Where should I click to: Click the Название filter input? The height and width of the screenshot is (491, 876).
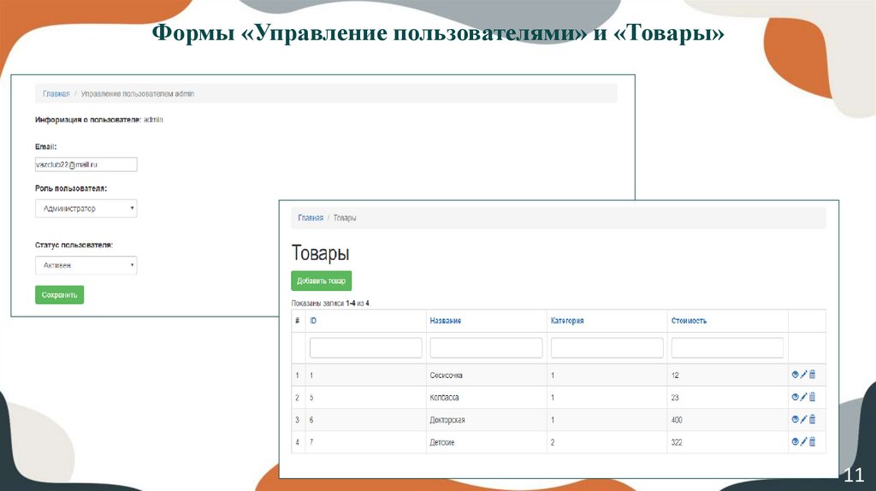pyautogui.click(x=486, y=347)
